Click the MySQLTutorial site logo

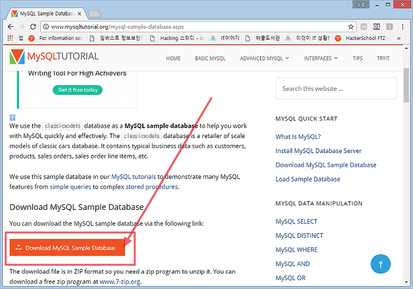[54, 57]
